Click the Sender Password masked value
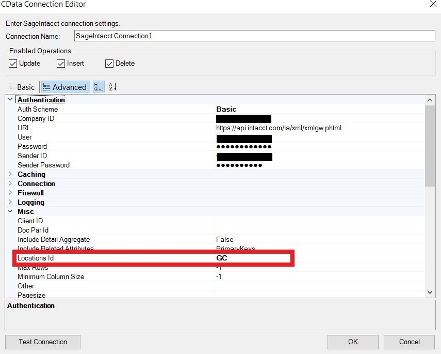The image size is (441, 354). (239, 165)
